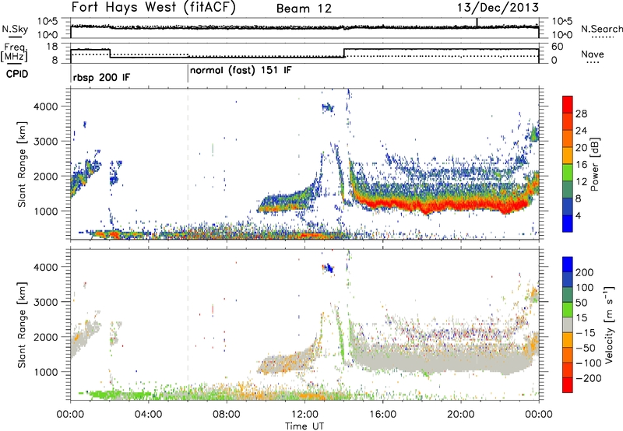
Task: Click the '28' power color bar value
Action: [581, 114]
